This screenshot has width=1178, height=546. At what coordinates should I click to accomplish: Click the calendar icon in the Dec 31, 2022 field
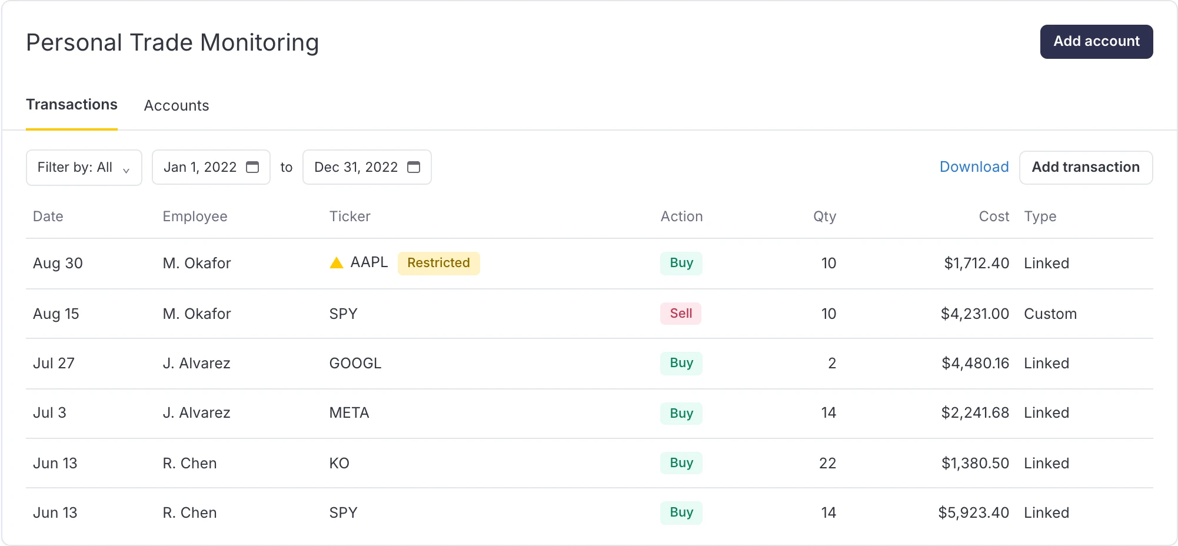click(414, 167)
